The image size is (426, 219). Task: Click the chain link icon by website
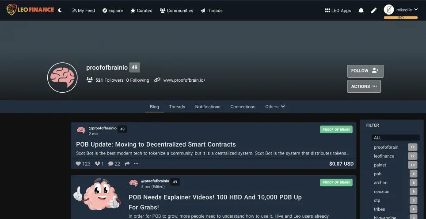coord(157,80)
